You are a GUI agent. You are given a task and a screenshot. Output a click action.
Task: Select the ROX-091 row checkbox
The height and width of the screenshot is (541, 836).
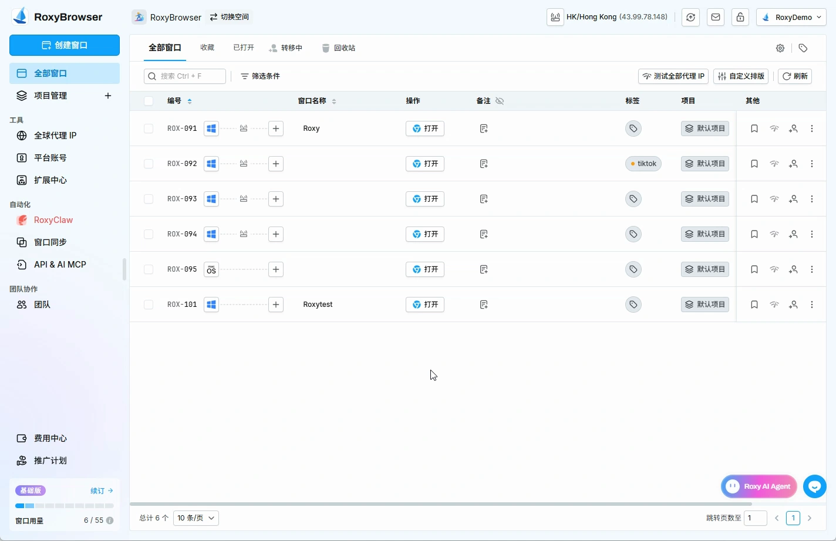(x=149, y=129)
